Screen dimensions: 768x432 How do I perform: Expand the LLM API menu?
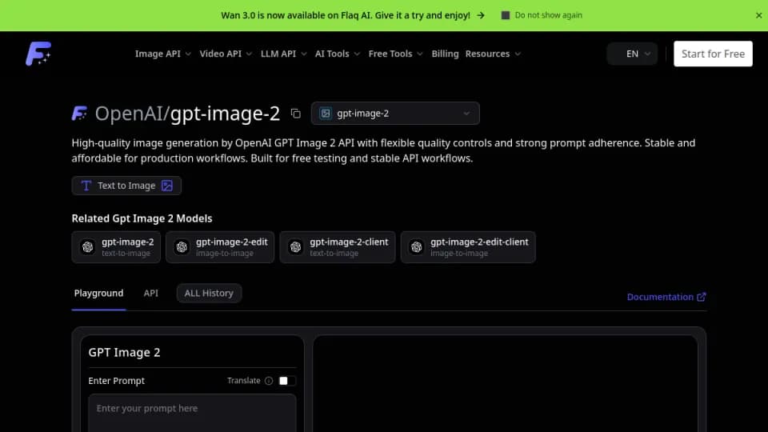tap(283, 54)
